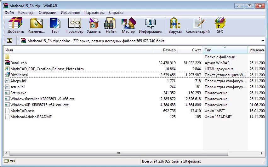
Task: Click the WinRAR title bar app icon
Action: tap(6, 6)
